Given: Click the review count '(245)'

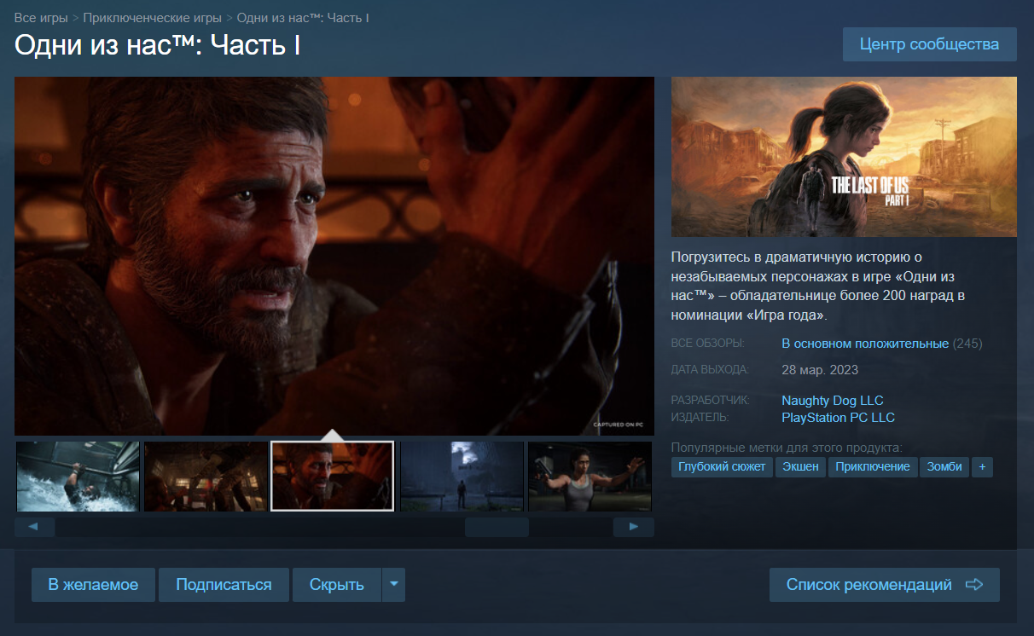Looking at the screenshot, I should click(x=967, y=344).
